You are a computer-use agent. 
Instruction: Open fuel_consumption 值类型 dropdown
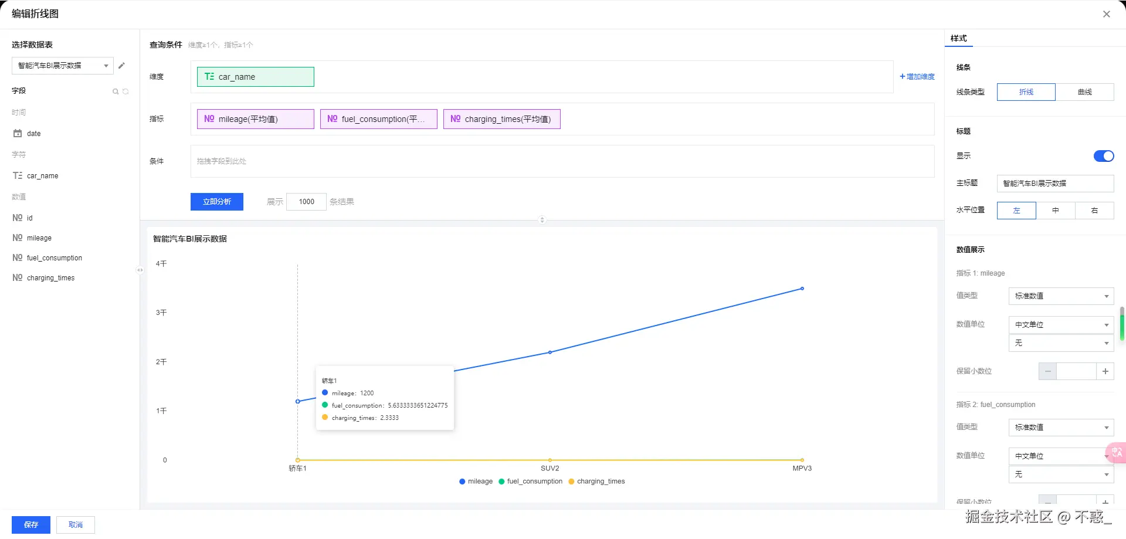point(1061,428)
